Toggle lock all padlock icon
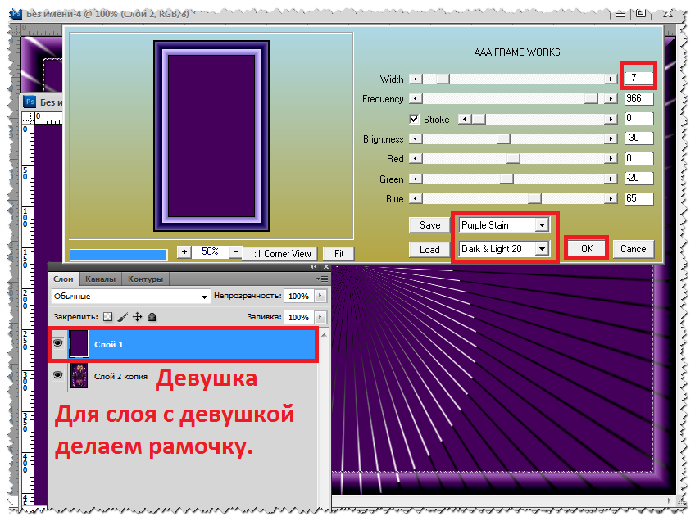The width and height of the screenshot is (695, 521). click(152, 317)
